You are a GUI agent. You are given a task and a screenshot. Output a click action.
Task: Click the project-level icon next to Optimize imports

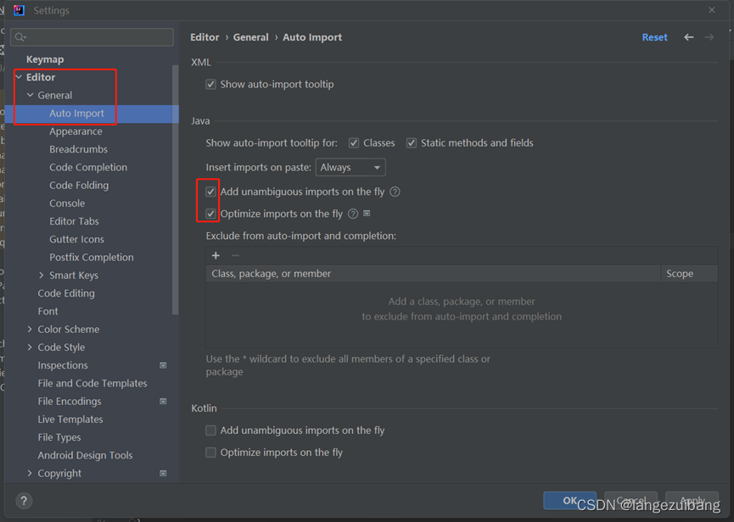[x=367, y=213]
